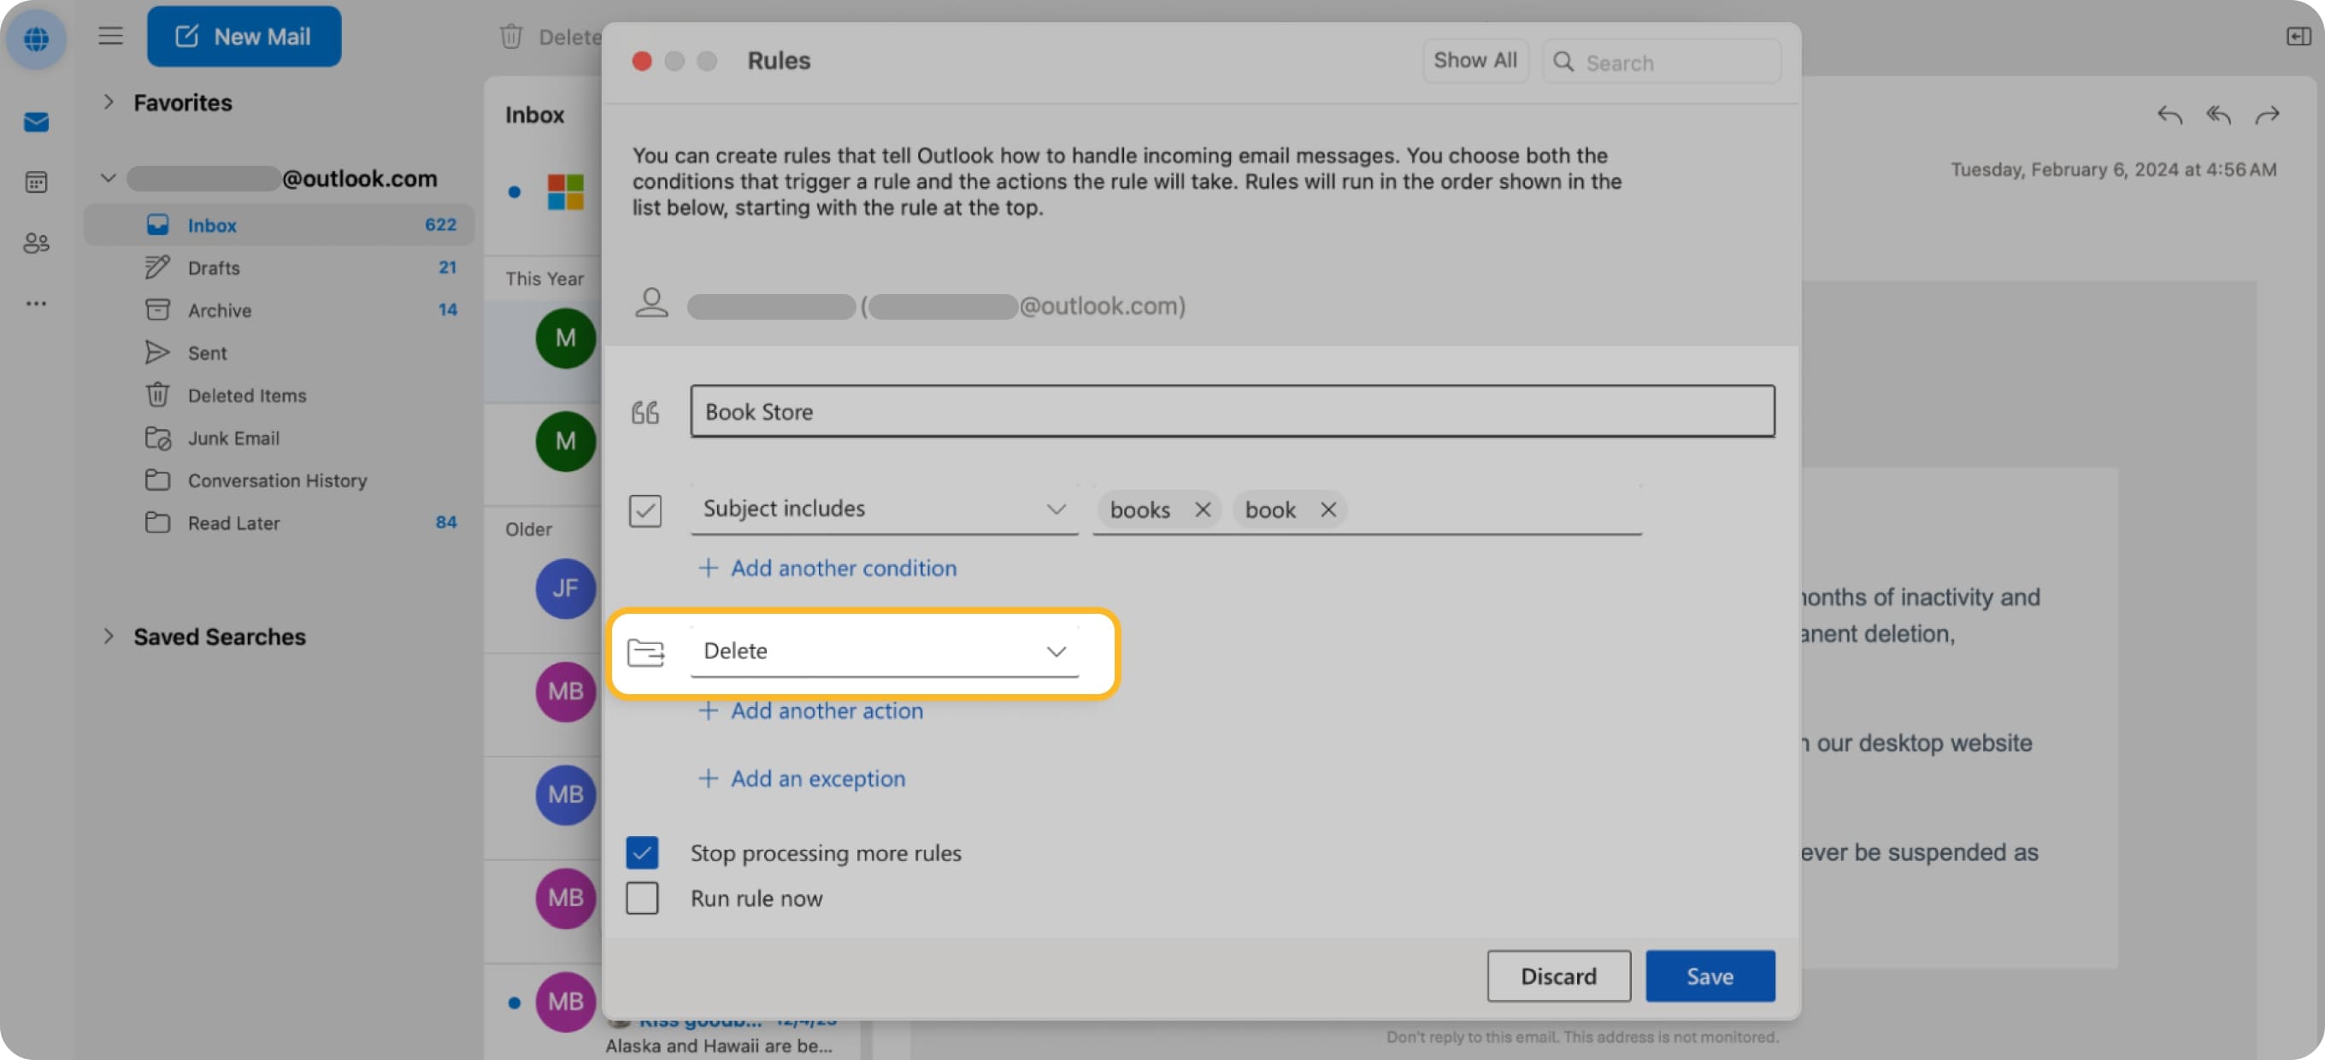2325x1060 pixels.
Task: Open the hamburger navigation menu
Action: [110, 35]
